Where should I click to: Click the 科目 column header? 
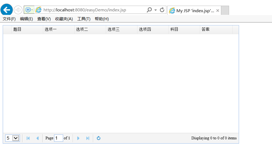(184, 29)
